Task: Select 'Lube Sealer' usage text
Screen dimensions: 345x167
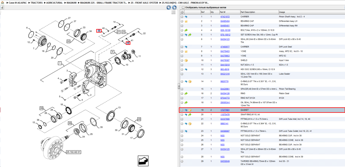Action: pos(284,74)
